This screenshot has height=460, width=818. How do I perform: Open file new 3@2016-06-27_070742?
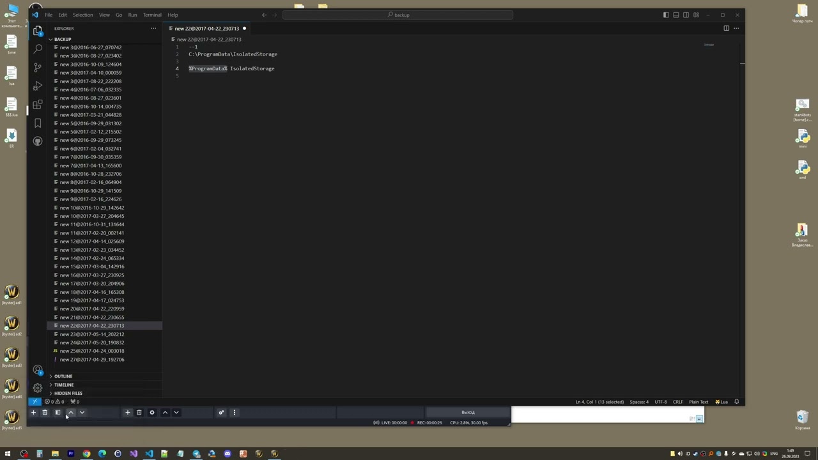click(x=105, y=47)
